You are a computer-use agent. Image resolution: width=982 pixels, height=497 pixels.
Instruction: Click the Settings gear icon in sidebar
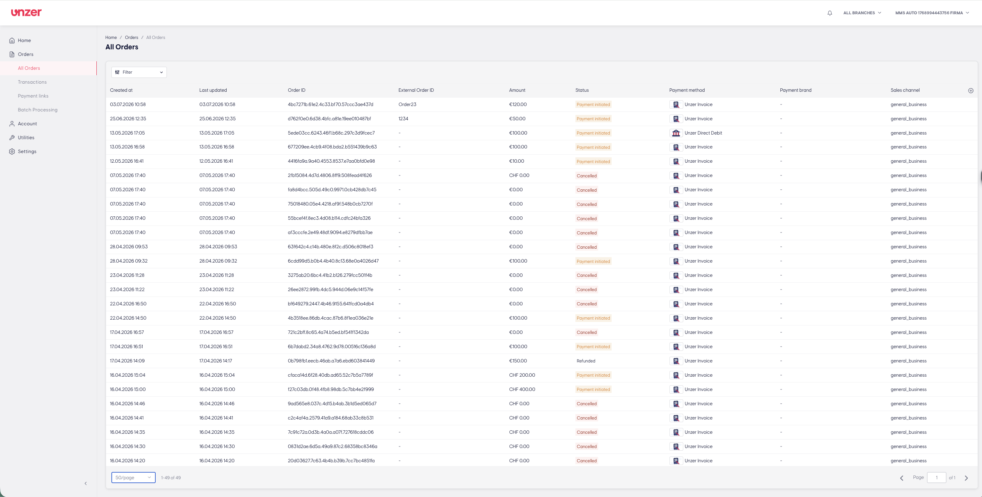[x=12, y=152]
